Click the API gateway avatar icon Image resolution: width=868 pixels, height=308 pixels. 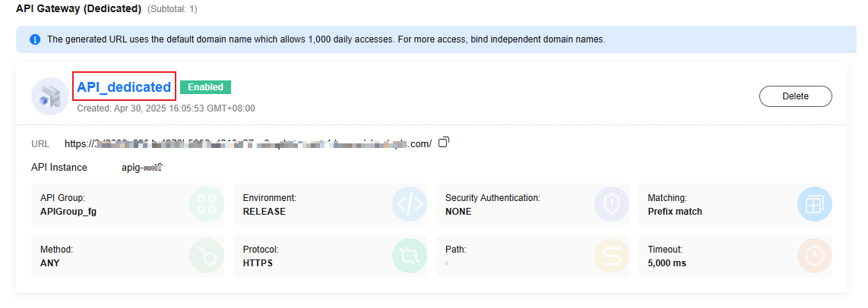tap(50, 96)
